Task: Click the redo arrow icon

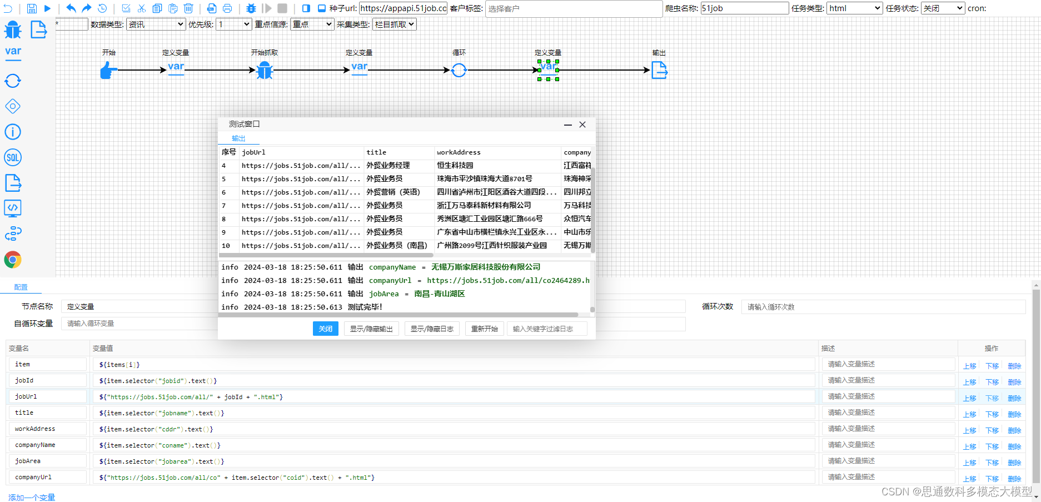Action: [86, 8]
